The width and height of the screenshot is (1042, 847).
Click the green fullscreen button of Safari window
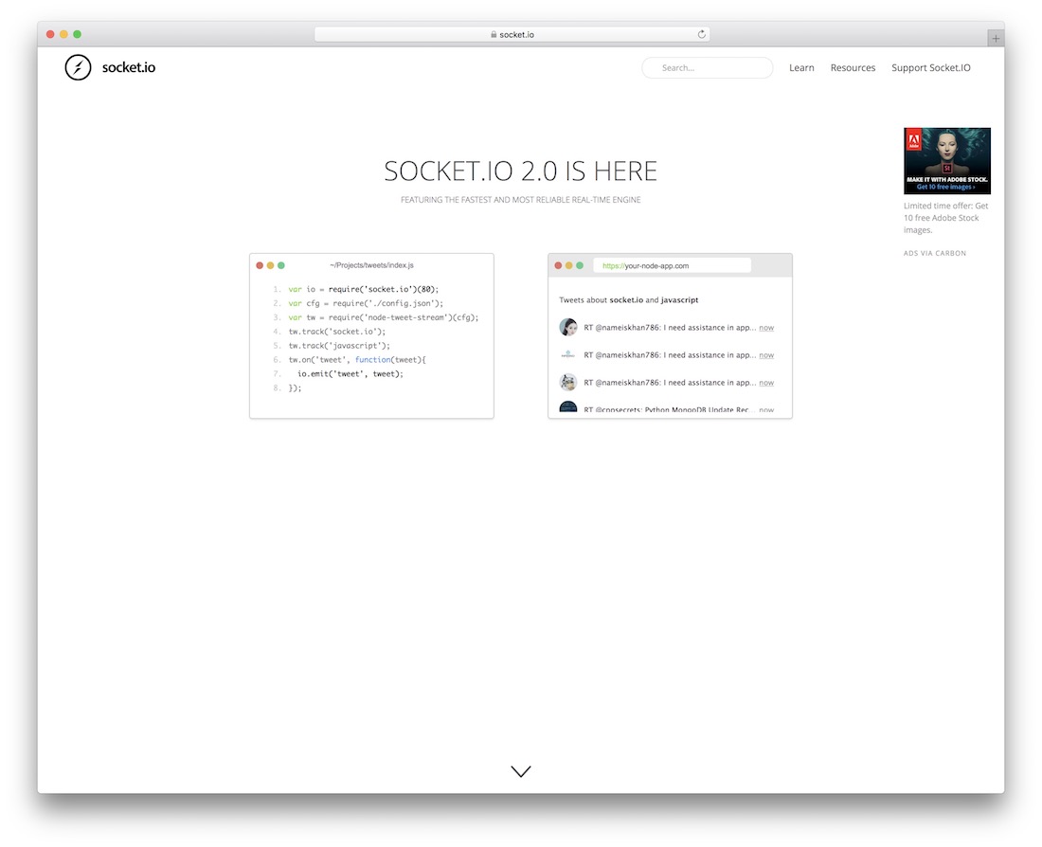click(77, 34)
